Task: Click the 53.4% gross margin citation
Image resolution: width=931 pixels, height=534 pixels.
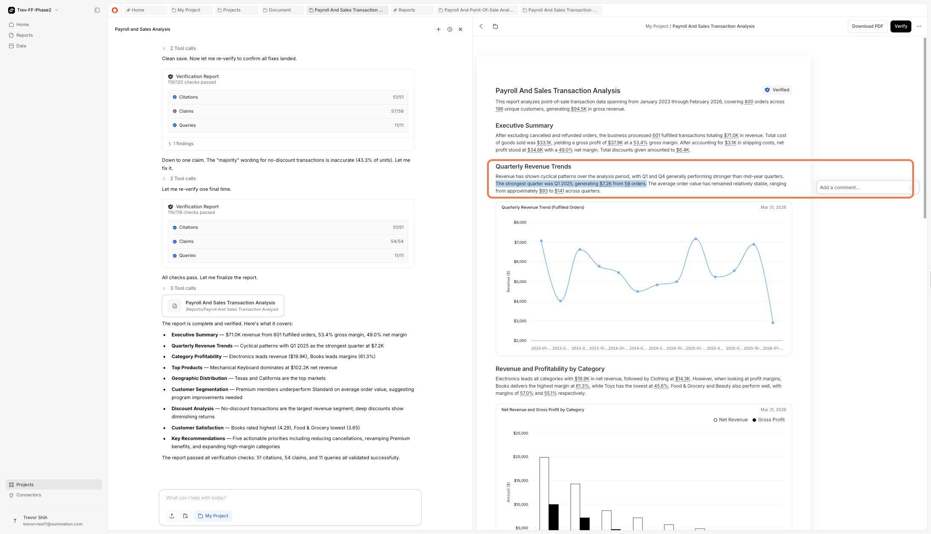Action: click(x=640, y=143)
